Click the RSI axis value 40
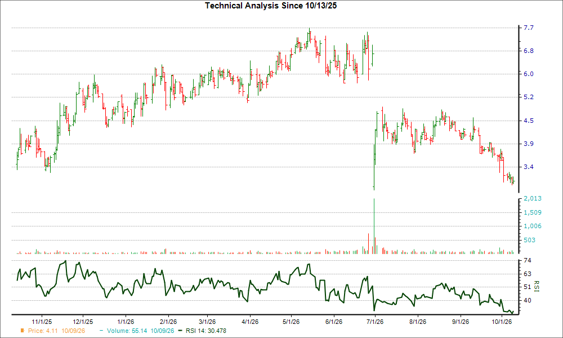The image size is (563, 338). pyautogui.click(x=528, y=301)
